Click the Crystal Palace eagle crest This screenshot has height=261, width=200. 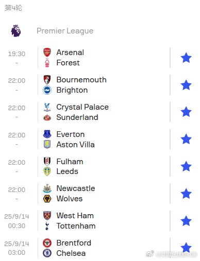point(47,107)
